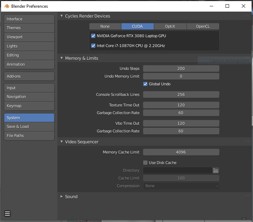Switch to OpenCL render devices
Screen dimensions: 253x222
tap(203, 26)
